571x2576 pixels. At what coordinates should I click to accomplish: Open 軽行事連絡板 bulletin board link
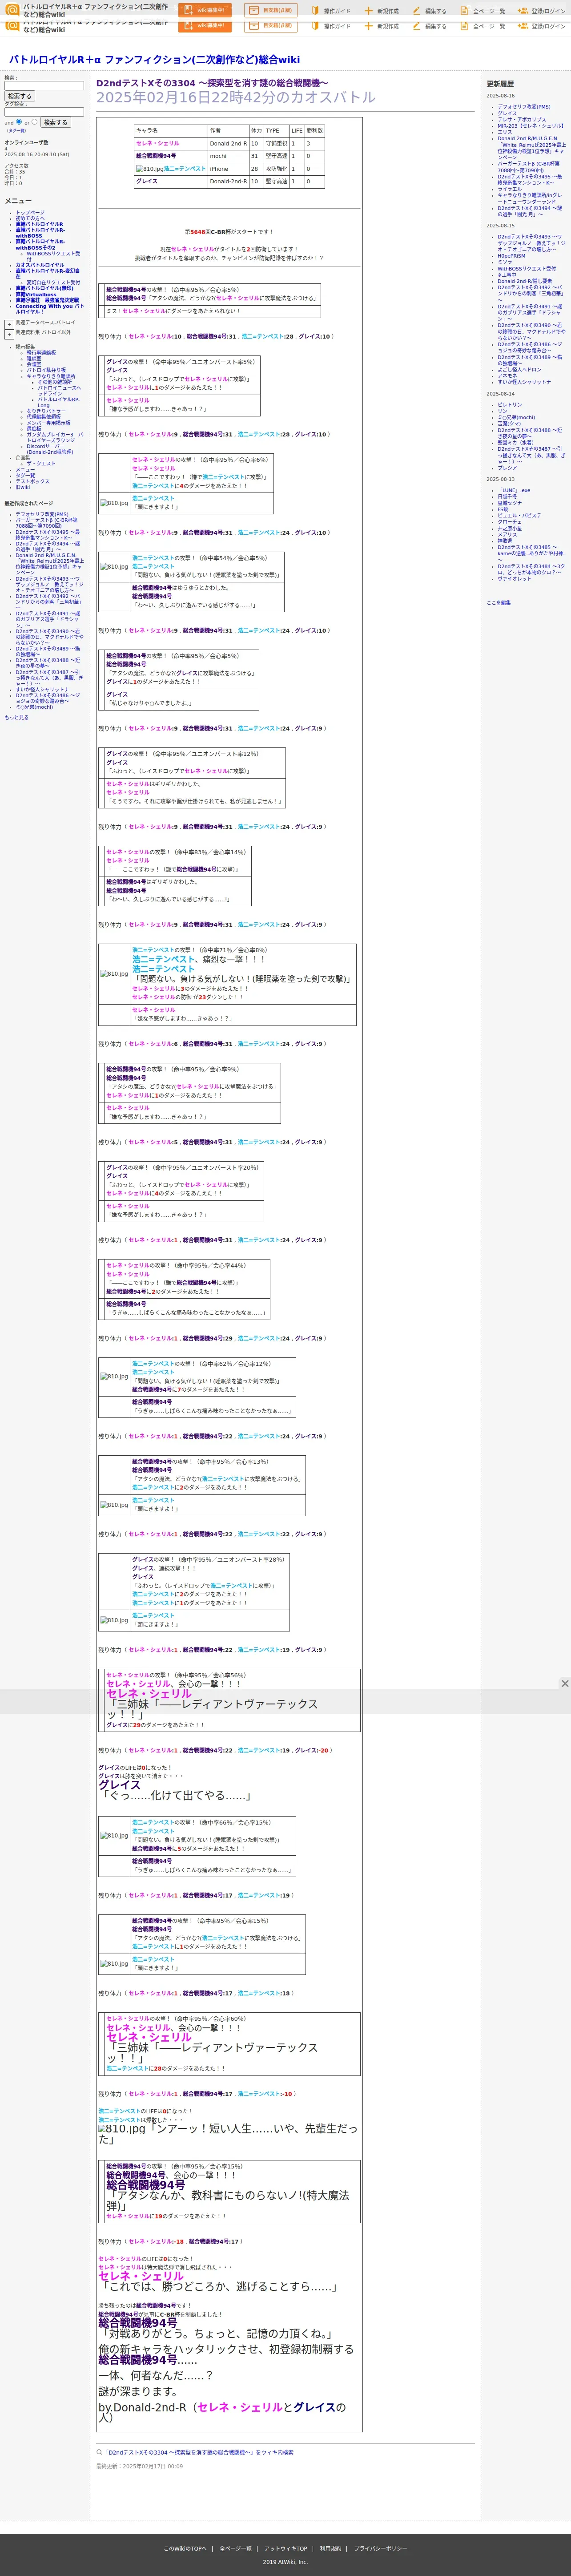[41, 352]
